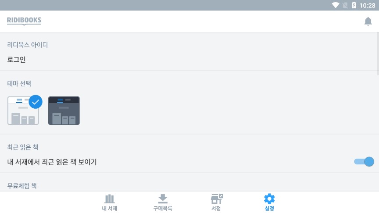Choose the light theme thumbnail

(x=23, y=110)
